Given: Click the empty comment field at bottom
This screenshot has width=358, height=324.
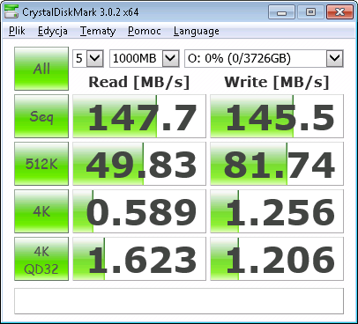Looking at the screenshot, I should tap(179, 301).
